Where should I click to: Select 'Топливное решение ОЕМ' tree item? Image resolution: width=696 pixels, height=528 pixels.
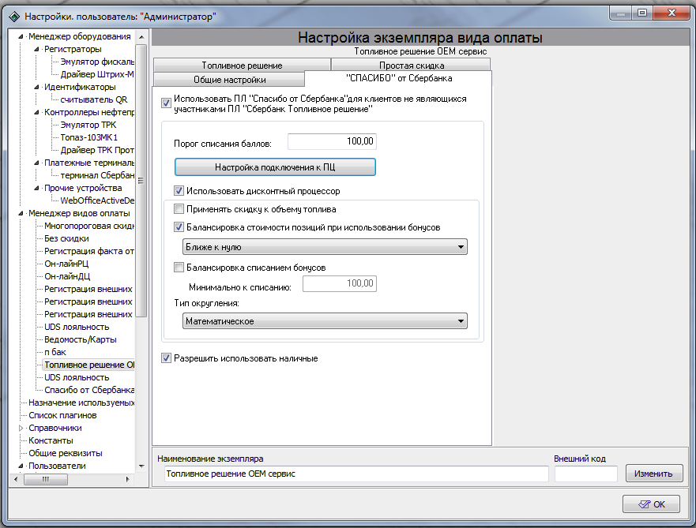click(89, 365)
